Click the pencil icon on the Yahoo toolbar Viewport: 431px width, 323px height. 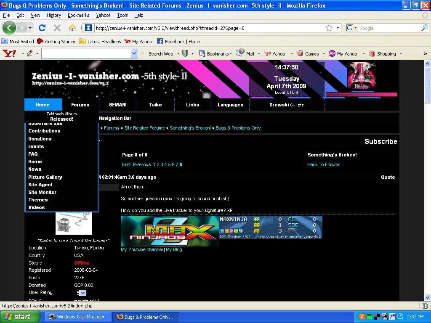point(30,53)
